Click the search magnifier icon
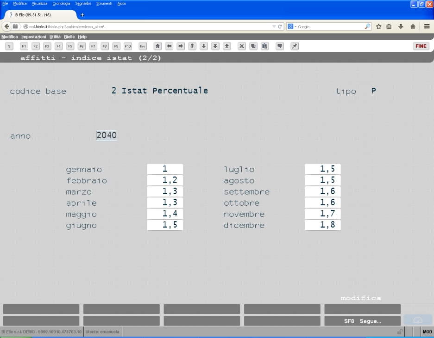The height and width of the screenshot is (338, 434). (367, 26)
